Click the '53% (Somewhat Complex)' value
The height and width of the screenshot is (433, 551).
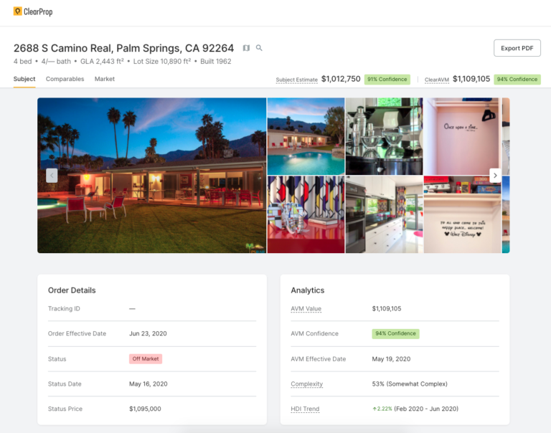tap(410, 384)
